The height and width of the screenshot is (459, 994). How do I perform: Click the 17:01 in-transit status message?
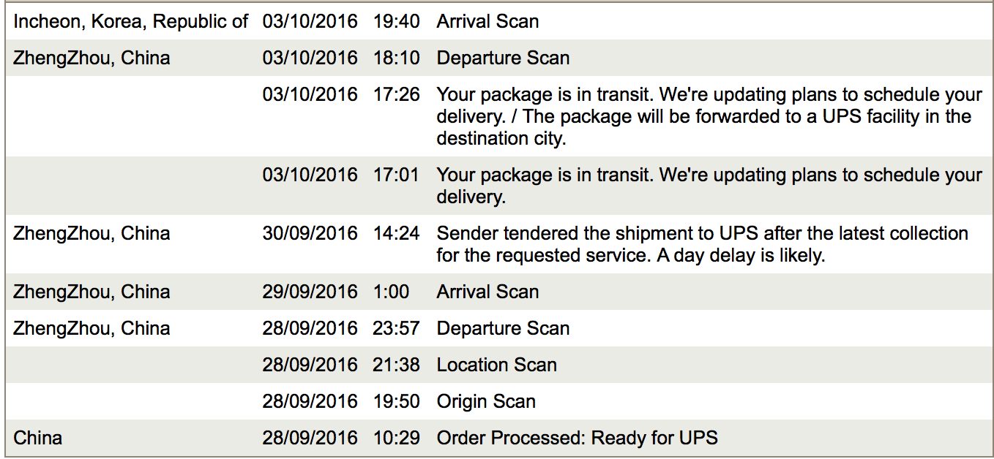pos(709,186)
